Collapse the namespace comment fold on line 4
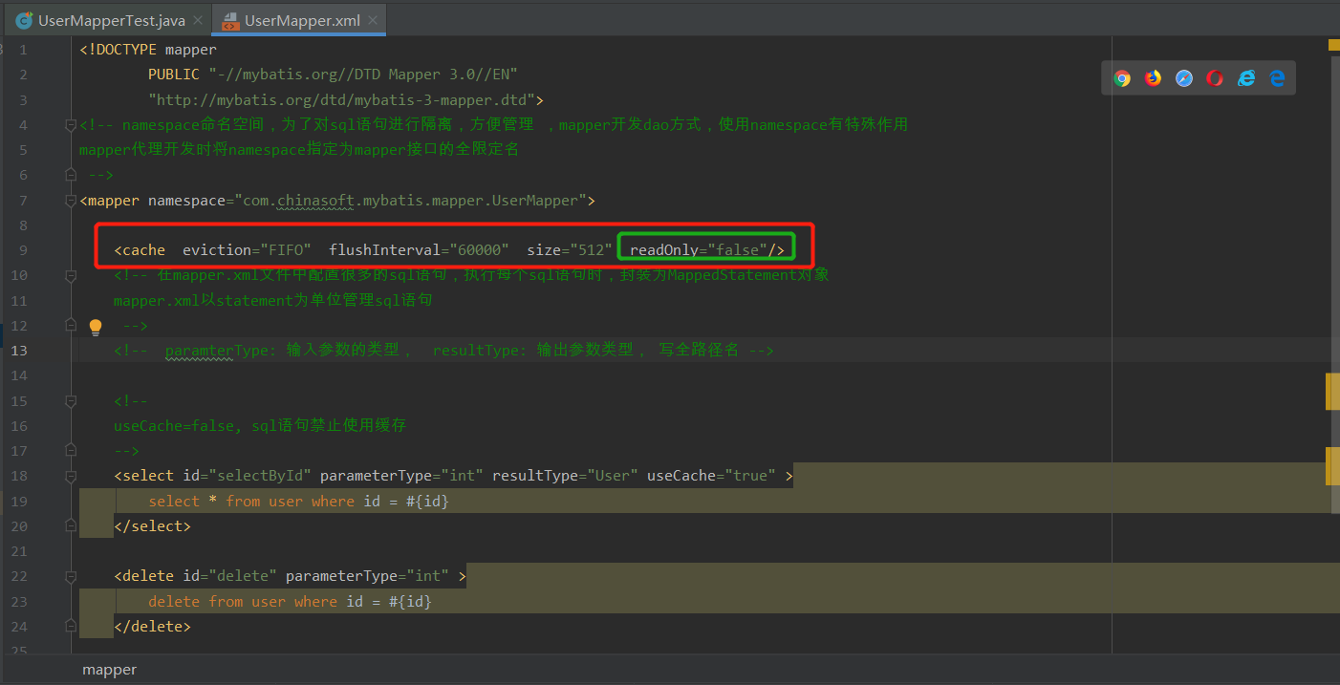The width and height of the screenshot is (1340, 685). tap(70, 124)
